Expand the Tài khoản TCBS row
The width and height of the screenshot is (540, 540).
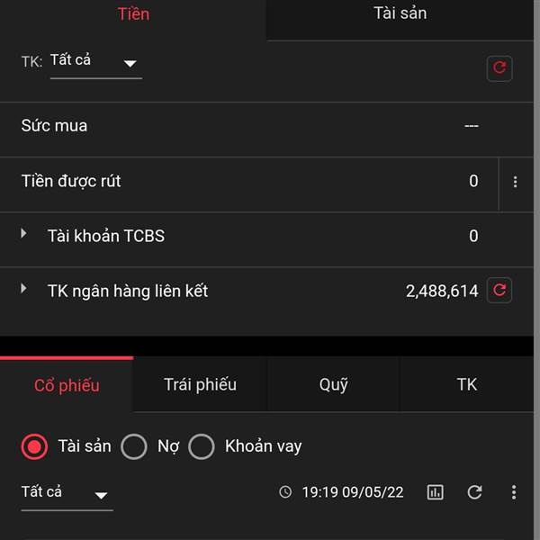pos(24,234)
